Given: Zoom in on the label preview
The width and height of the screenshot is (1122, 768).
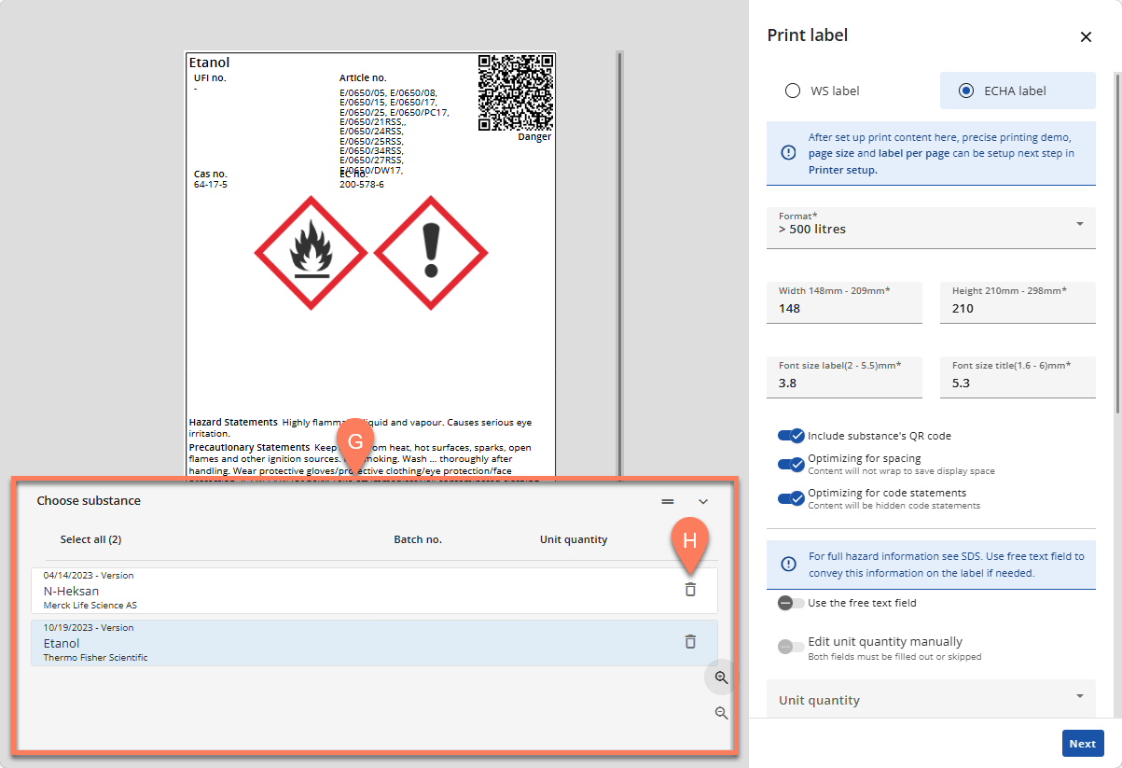Looking at the screenshot, I should [x=721, y=677].
